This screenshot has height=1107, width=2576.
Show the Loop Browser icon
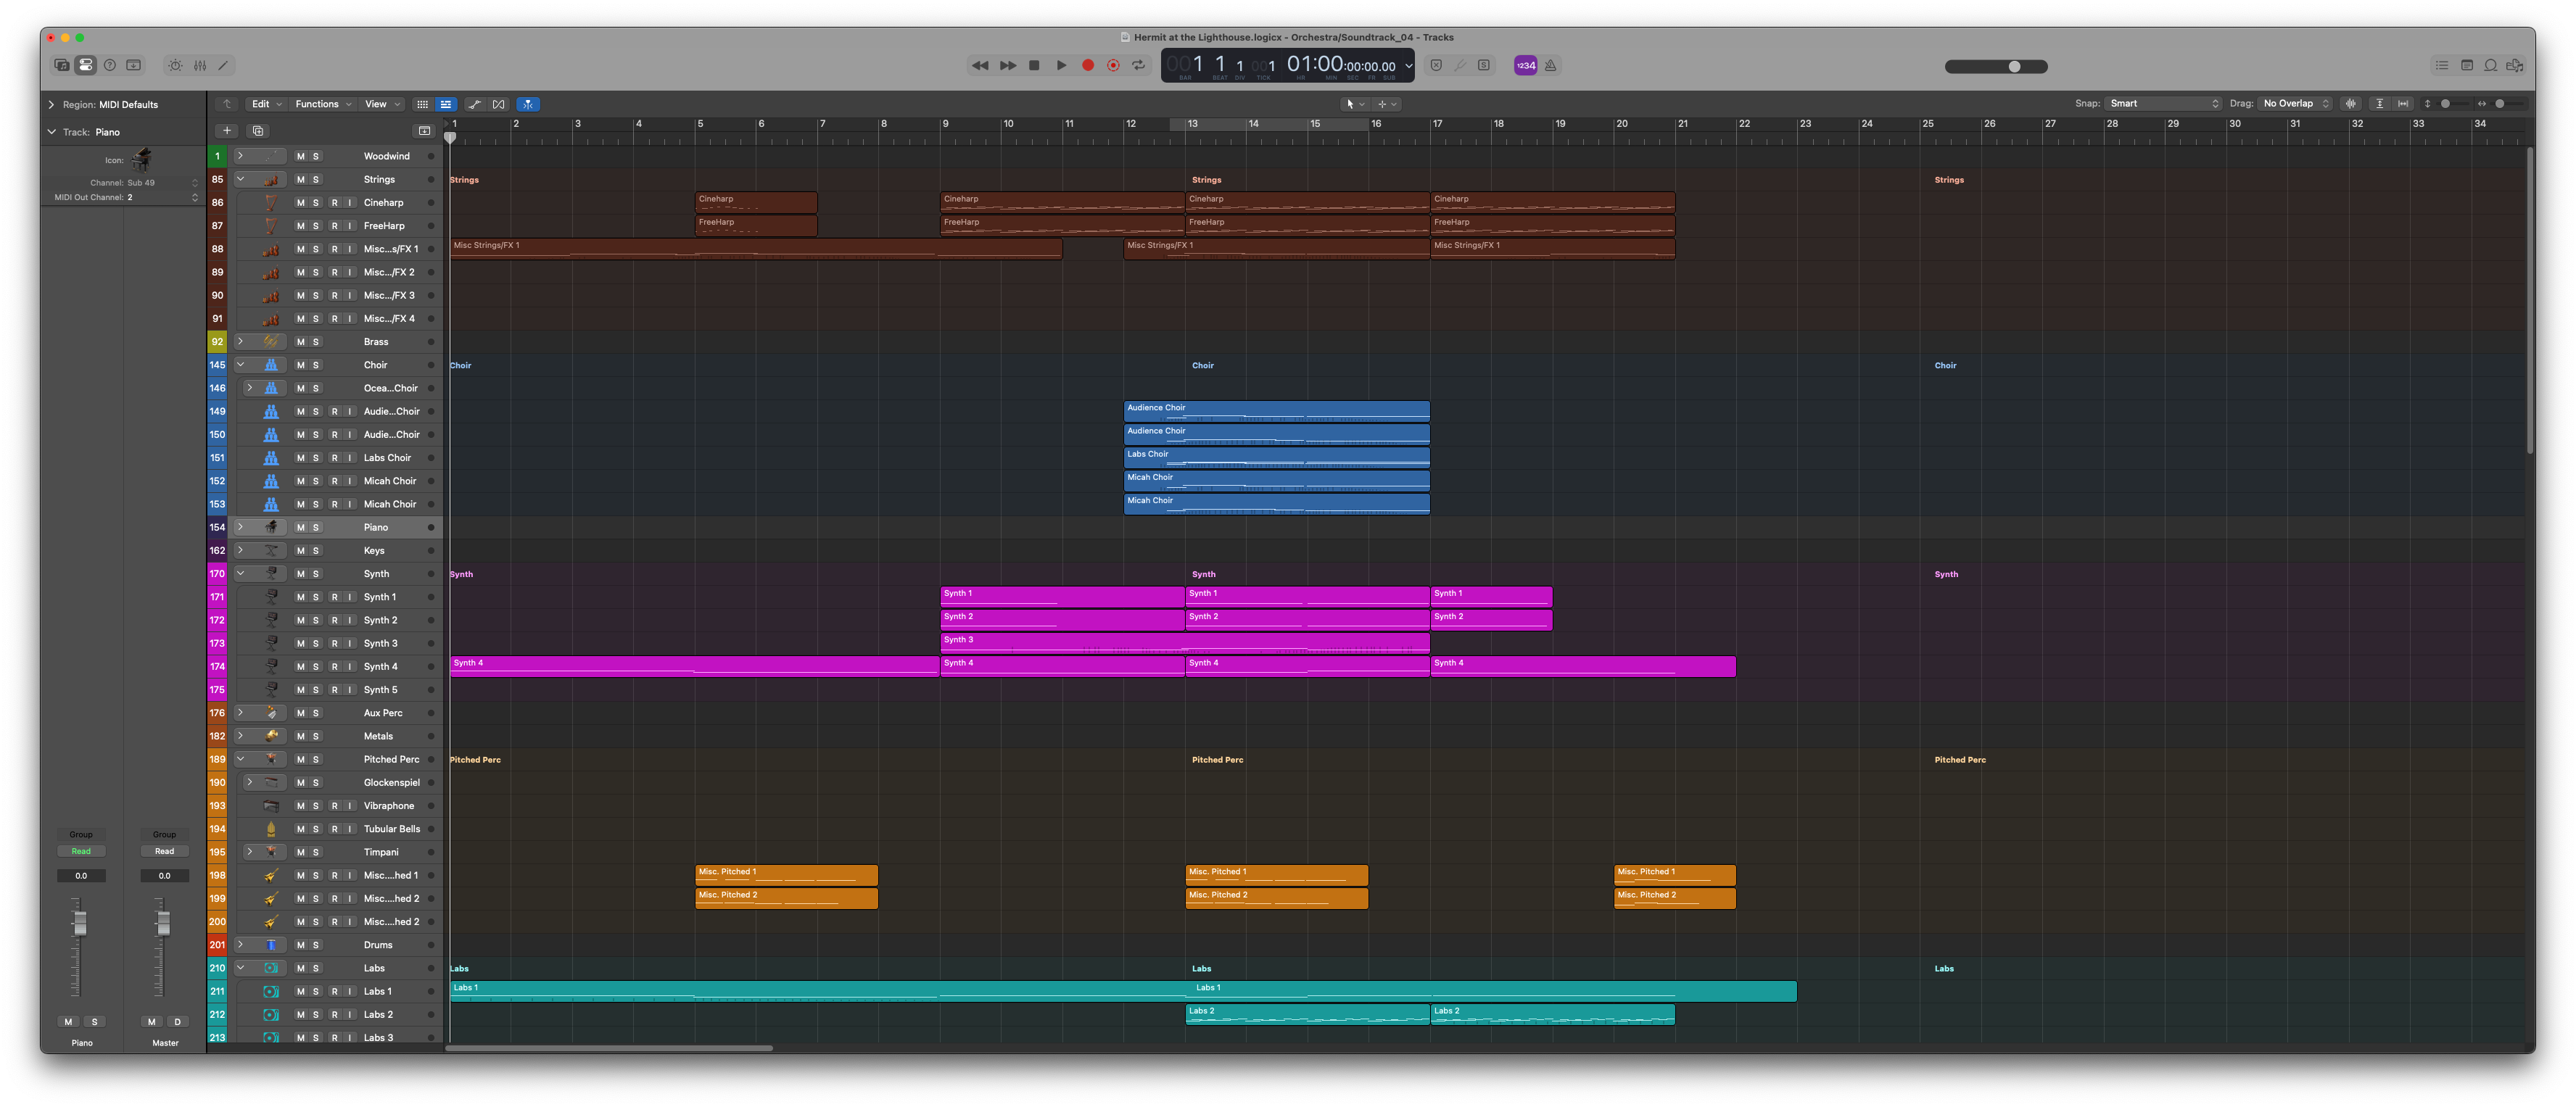(2491, 66)
